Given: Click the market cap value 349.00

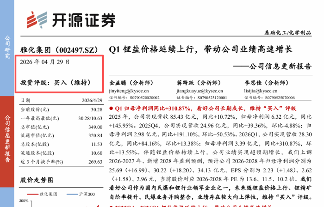Looking at the screenshot, I should pos(95,127).
